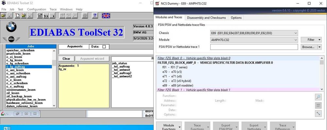Click the arrow next to Browse button
Screen dimensions: 327x130
tap(319, 47)
